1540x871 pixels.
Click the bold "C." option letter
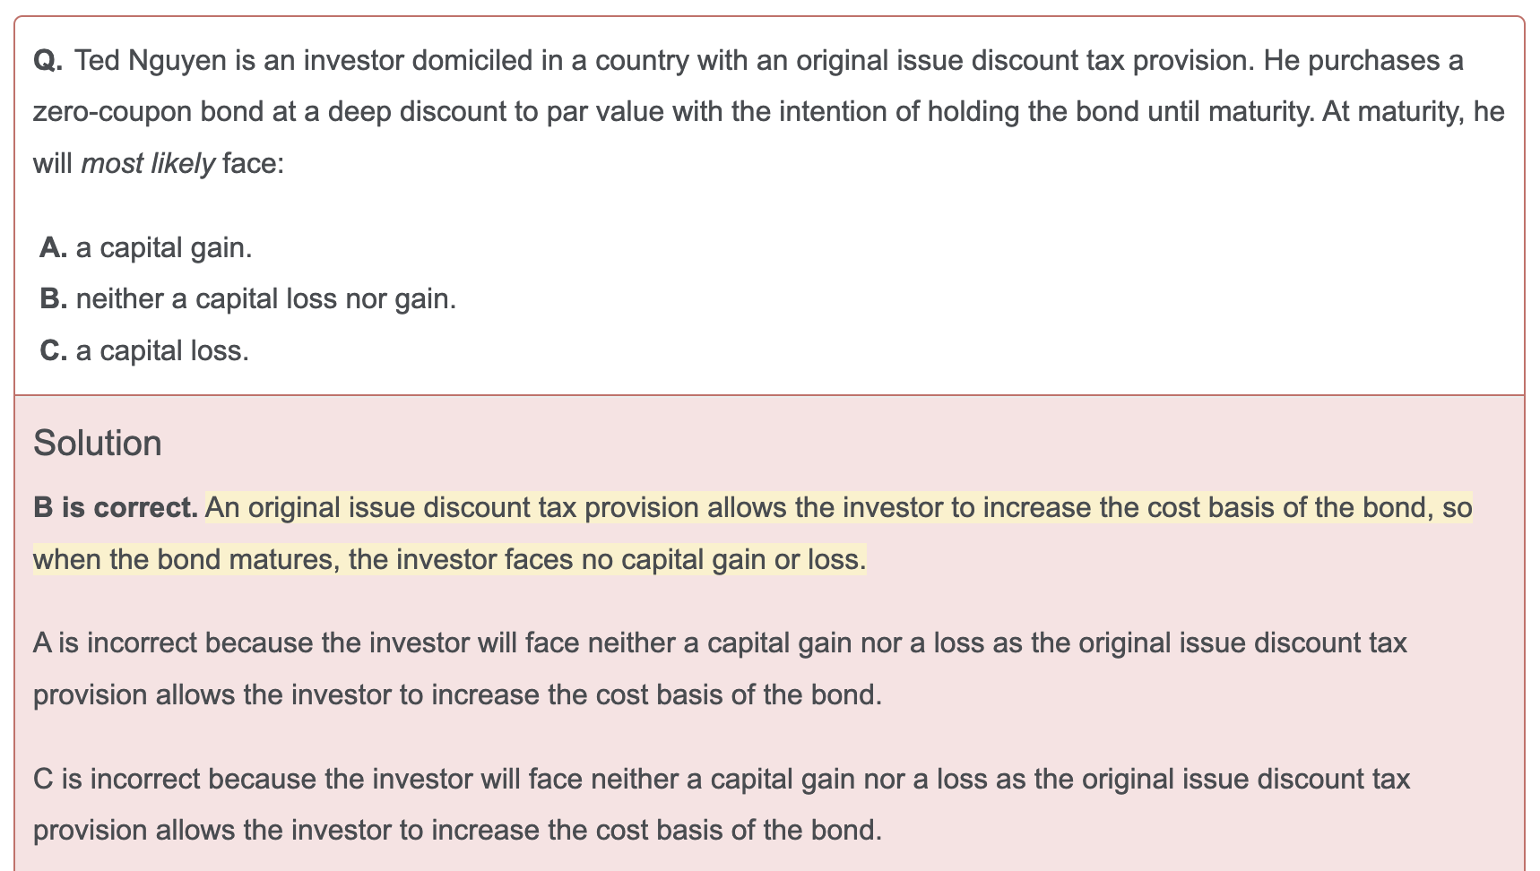pos(54,350)
